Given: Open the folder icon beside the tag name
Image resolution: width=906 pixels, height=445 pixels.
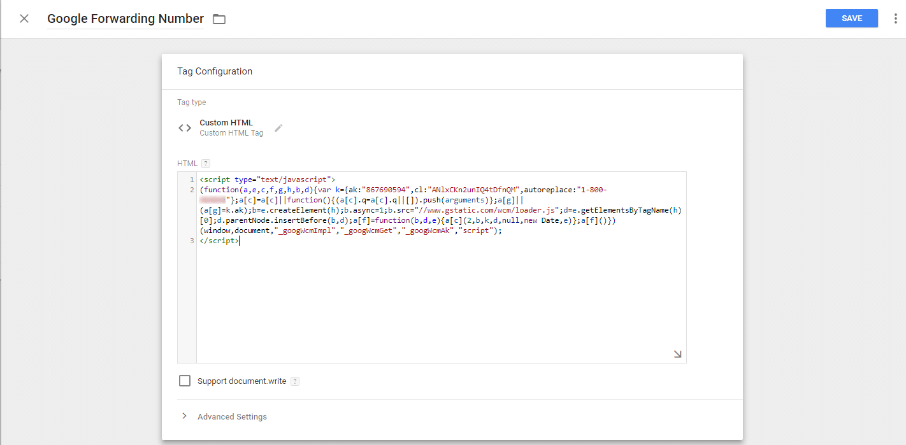Looking at the screenshot, I should 219,19.
